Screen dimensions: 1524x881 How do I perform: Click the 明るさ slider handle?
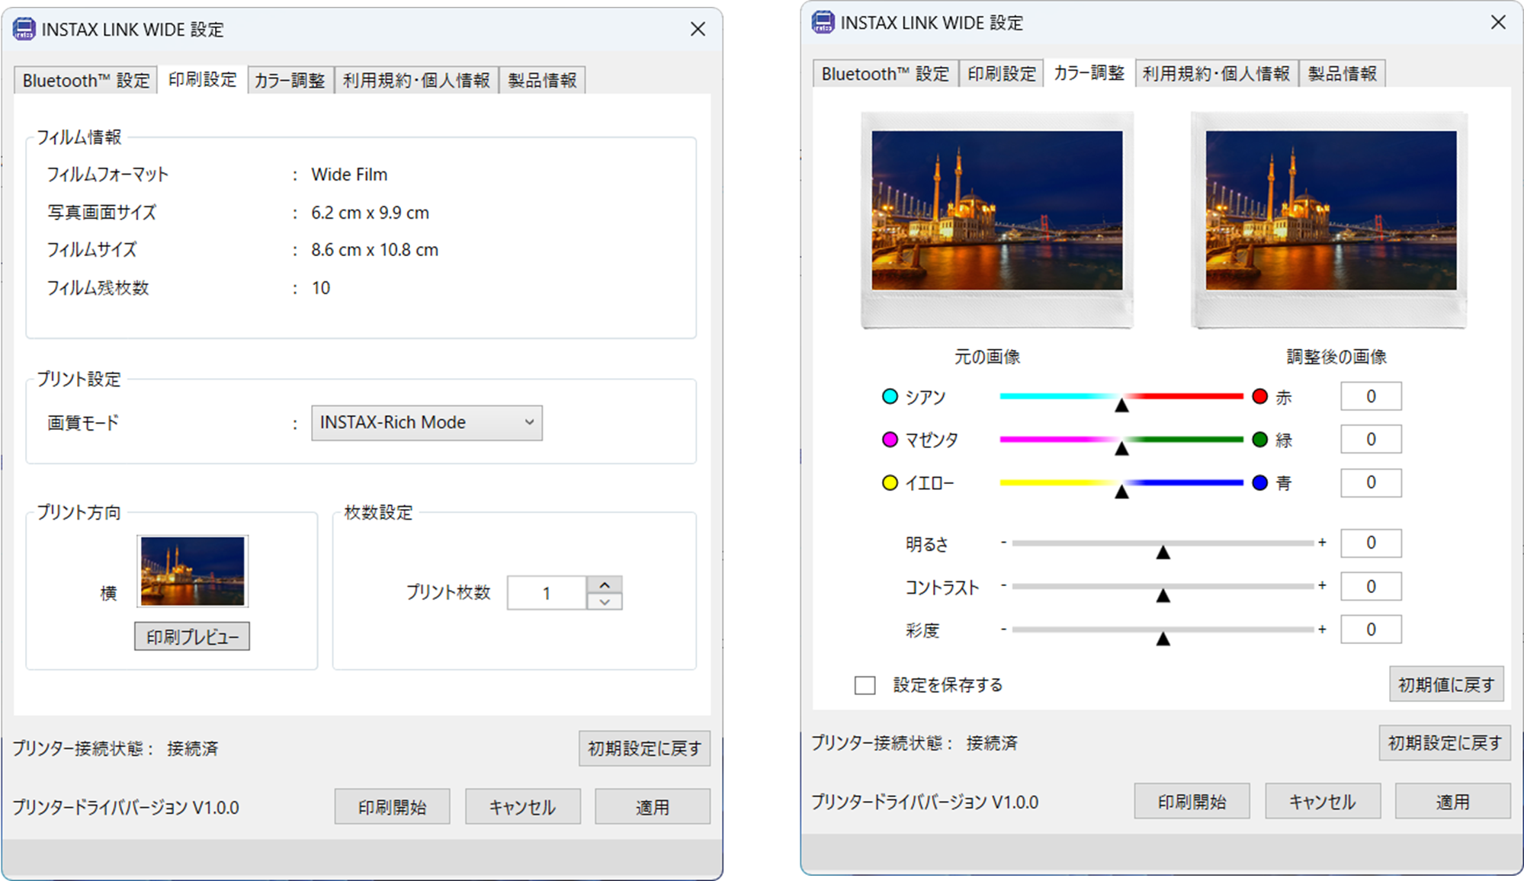click(1163, 552)
